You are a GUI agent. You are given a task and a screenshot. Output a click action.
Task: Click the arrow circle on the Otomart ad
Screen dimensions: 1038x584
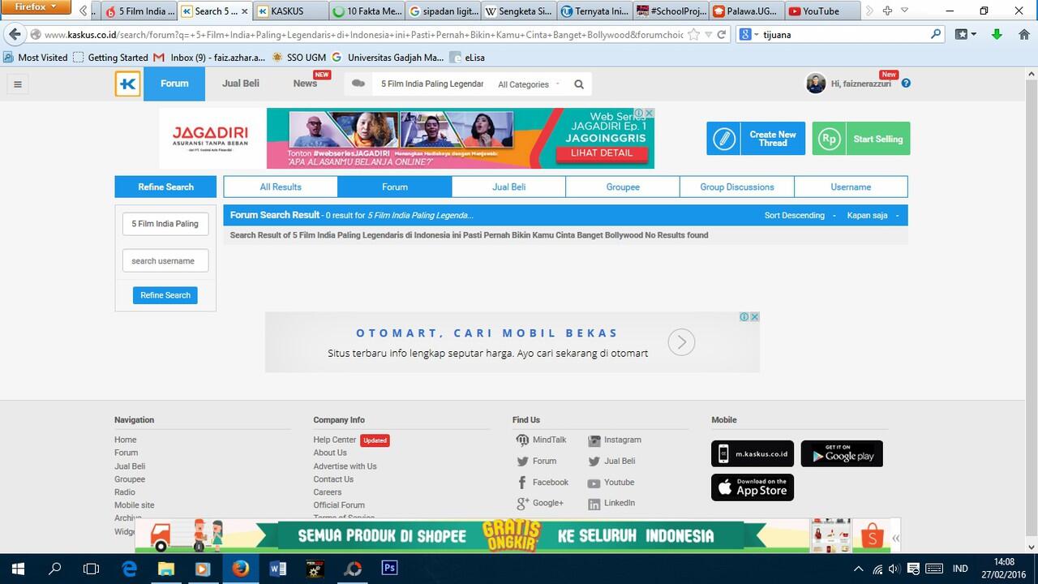(681, 343)
